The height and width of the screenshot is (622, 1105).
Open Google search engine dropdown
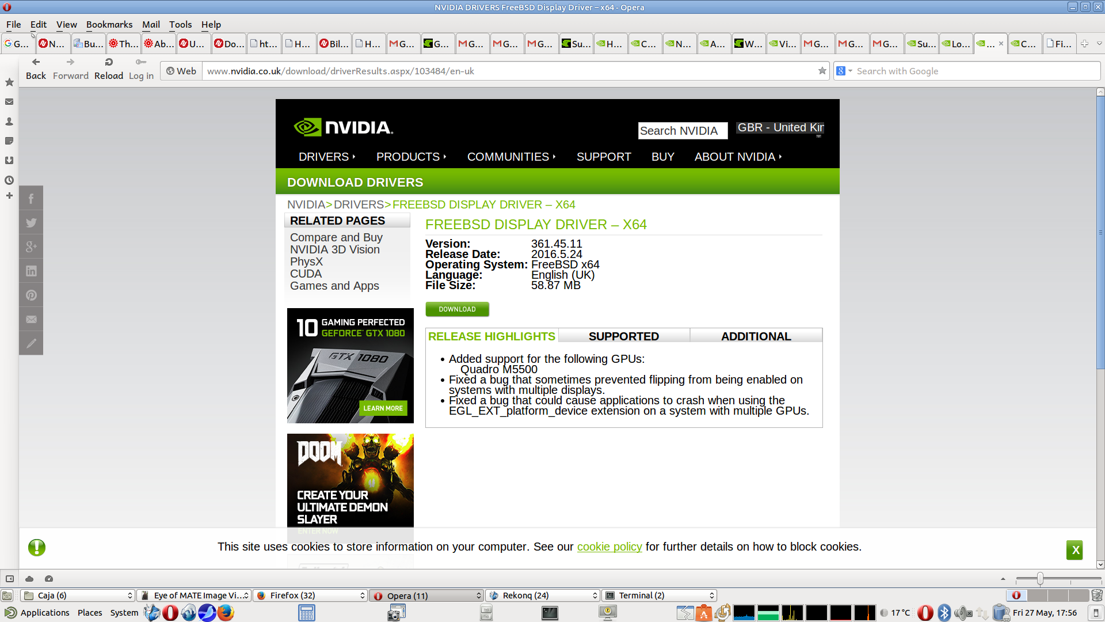click(844, 71)
